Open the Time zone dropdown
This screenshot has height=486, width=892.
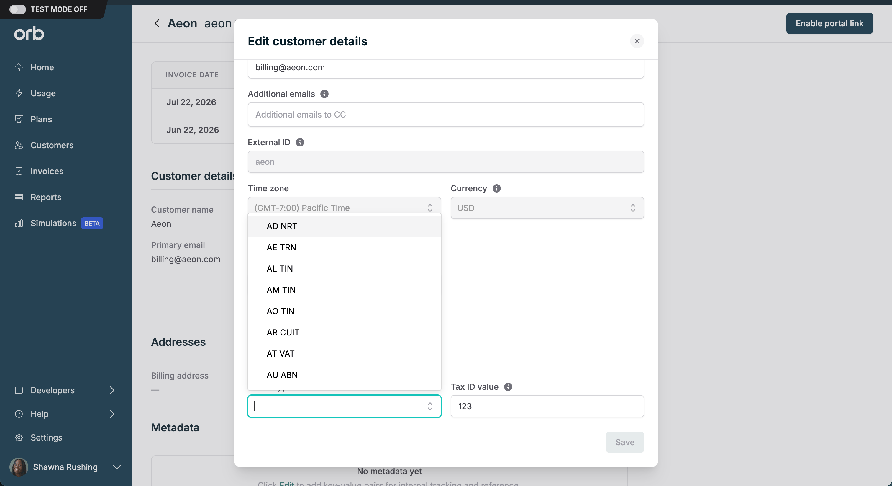coord(344,207)
